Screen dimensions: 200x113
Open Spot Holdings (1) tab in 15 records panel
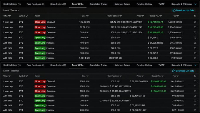12,65
